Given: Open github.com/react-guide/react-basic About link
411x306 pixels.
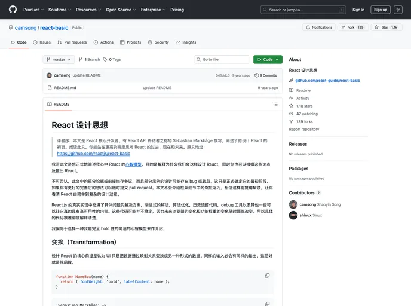Looking at the screenshot, I should [327, 81].
